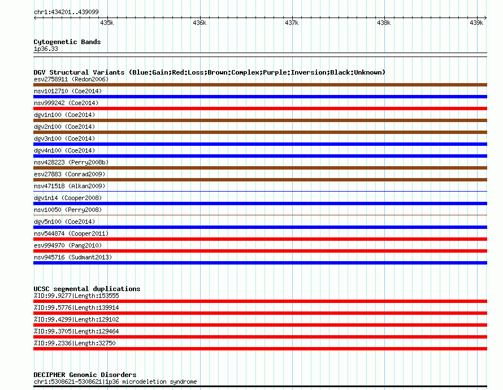Click the blue bar under dgv3n100
Viewport: 503px width, 390px height.
click(260, 144)
